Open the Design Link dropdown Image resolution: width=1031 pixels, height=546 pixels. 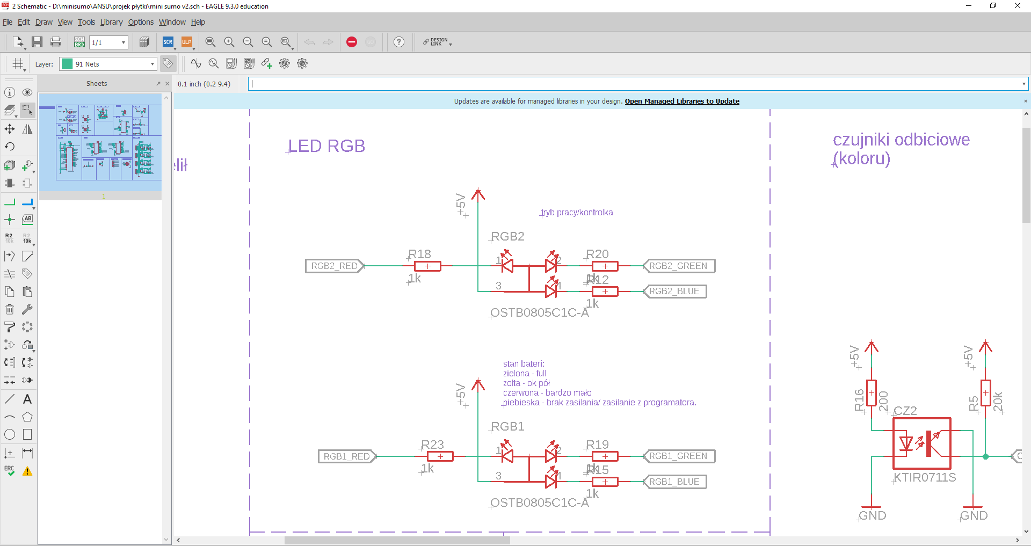pyautogui.click(x=451, y=44)
